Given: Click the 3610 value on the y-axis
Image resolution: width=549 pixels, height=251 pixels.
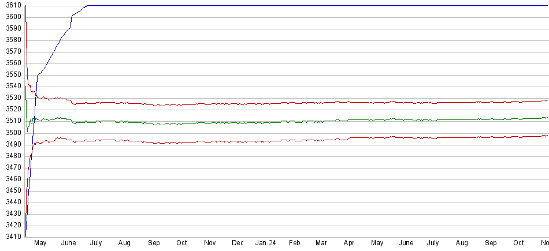Looking at the screenshot, I should tap(12, 5).
